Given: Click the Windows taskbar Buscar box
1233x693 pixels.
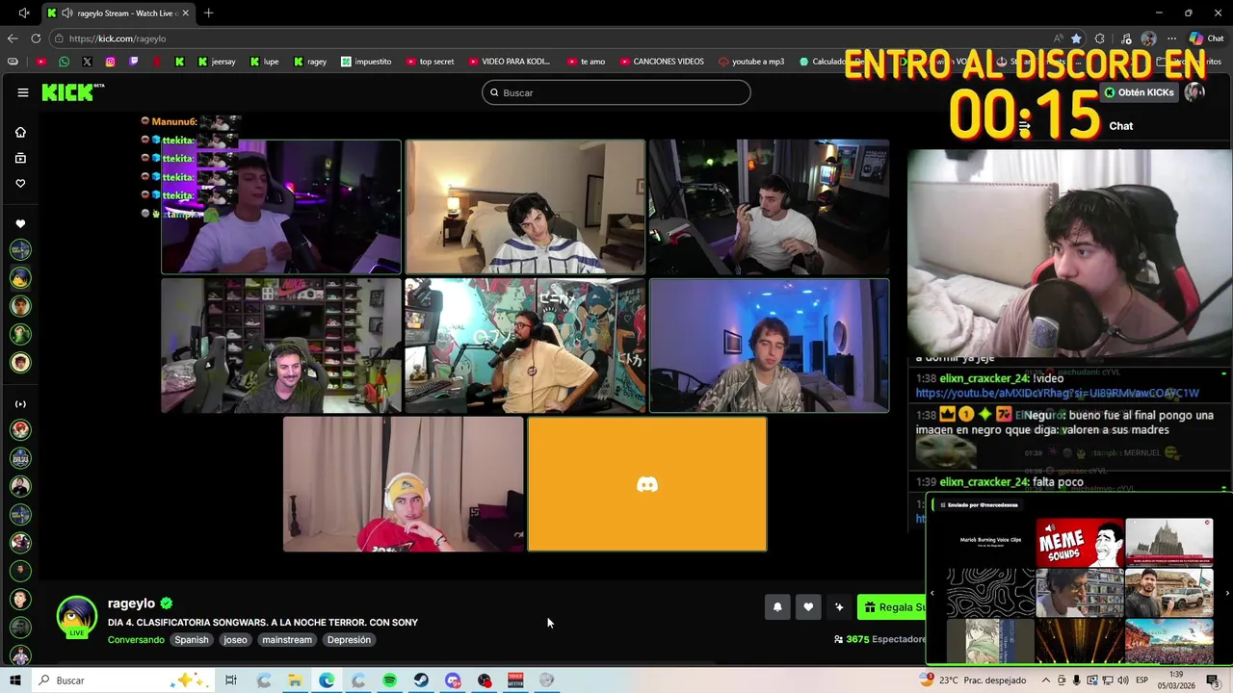Looking at the screenshot, I should point(123,680).
